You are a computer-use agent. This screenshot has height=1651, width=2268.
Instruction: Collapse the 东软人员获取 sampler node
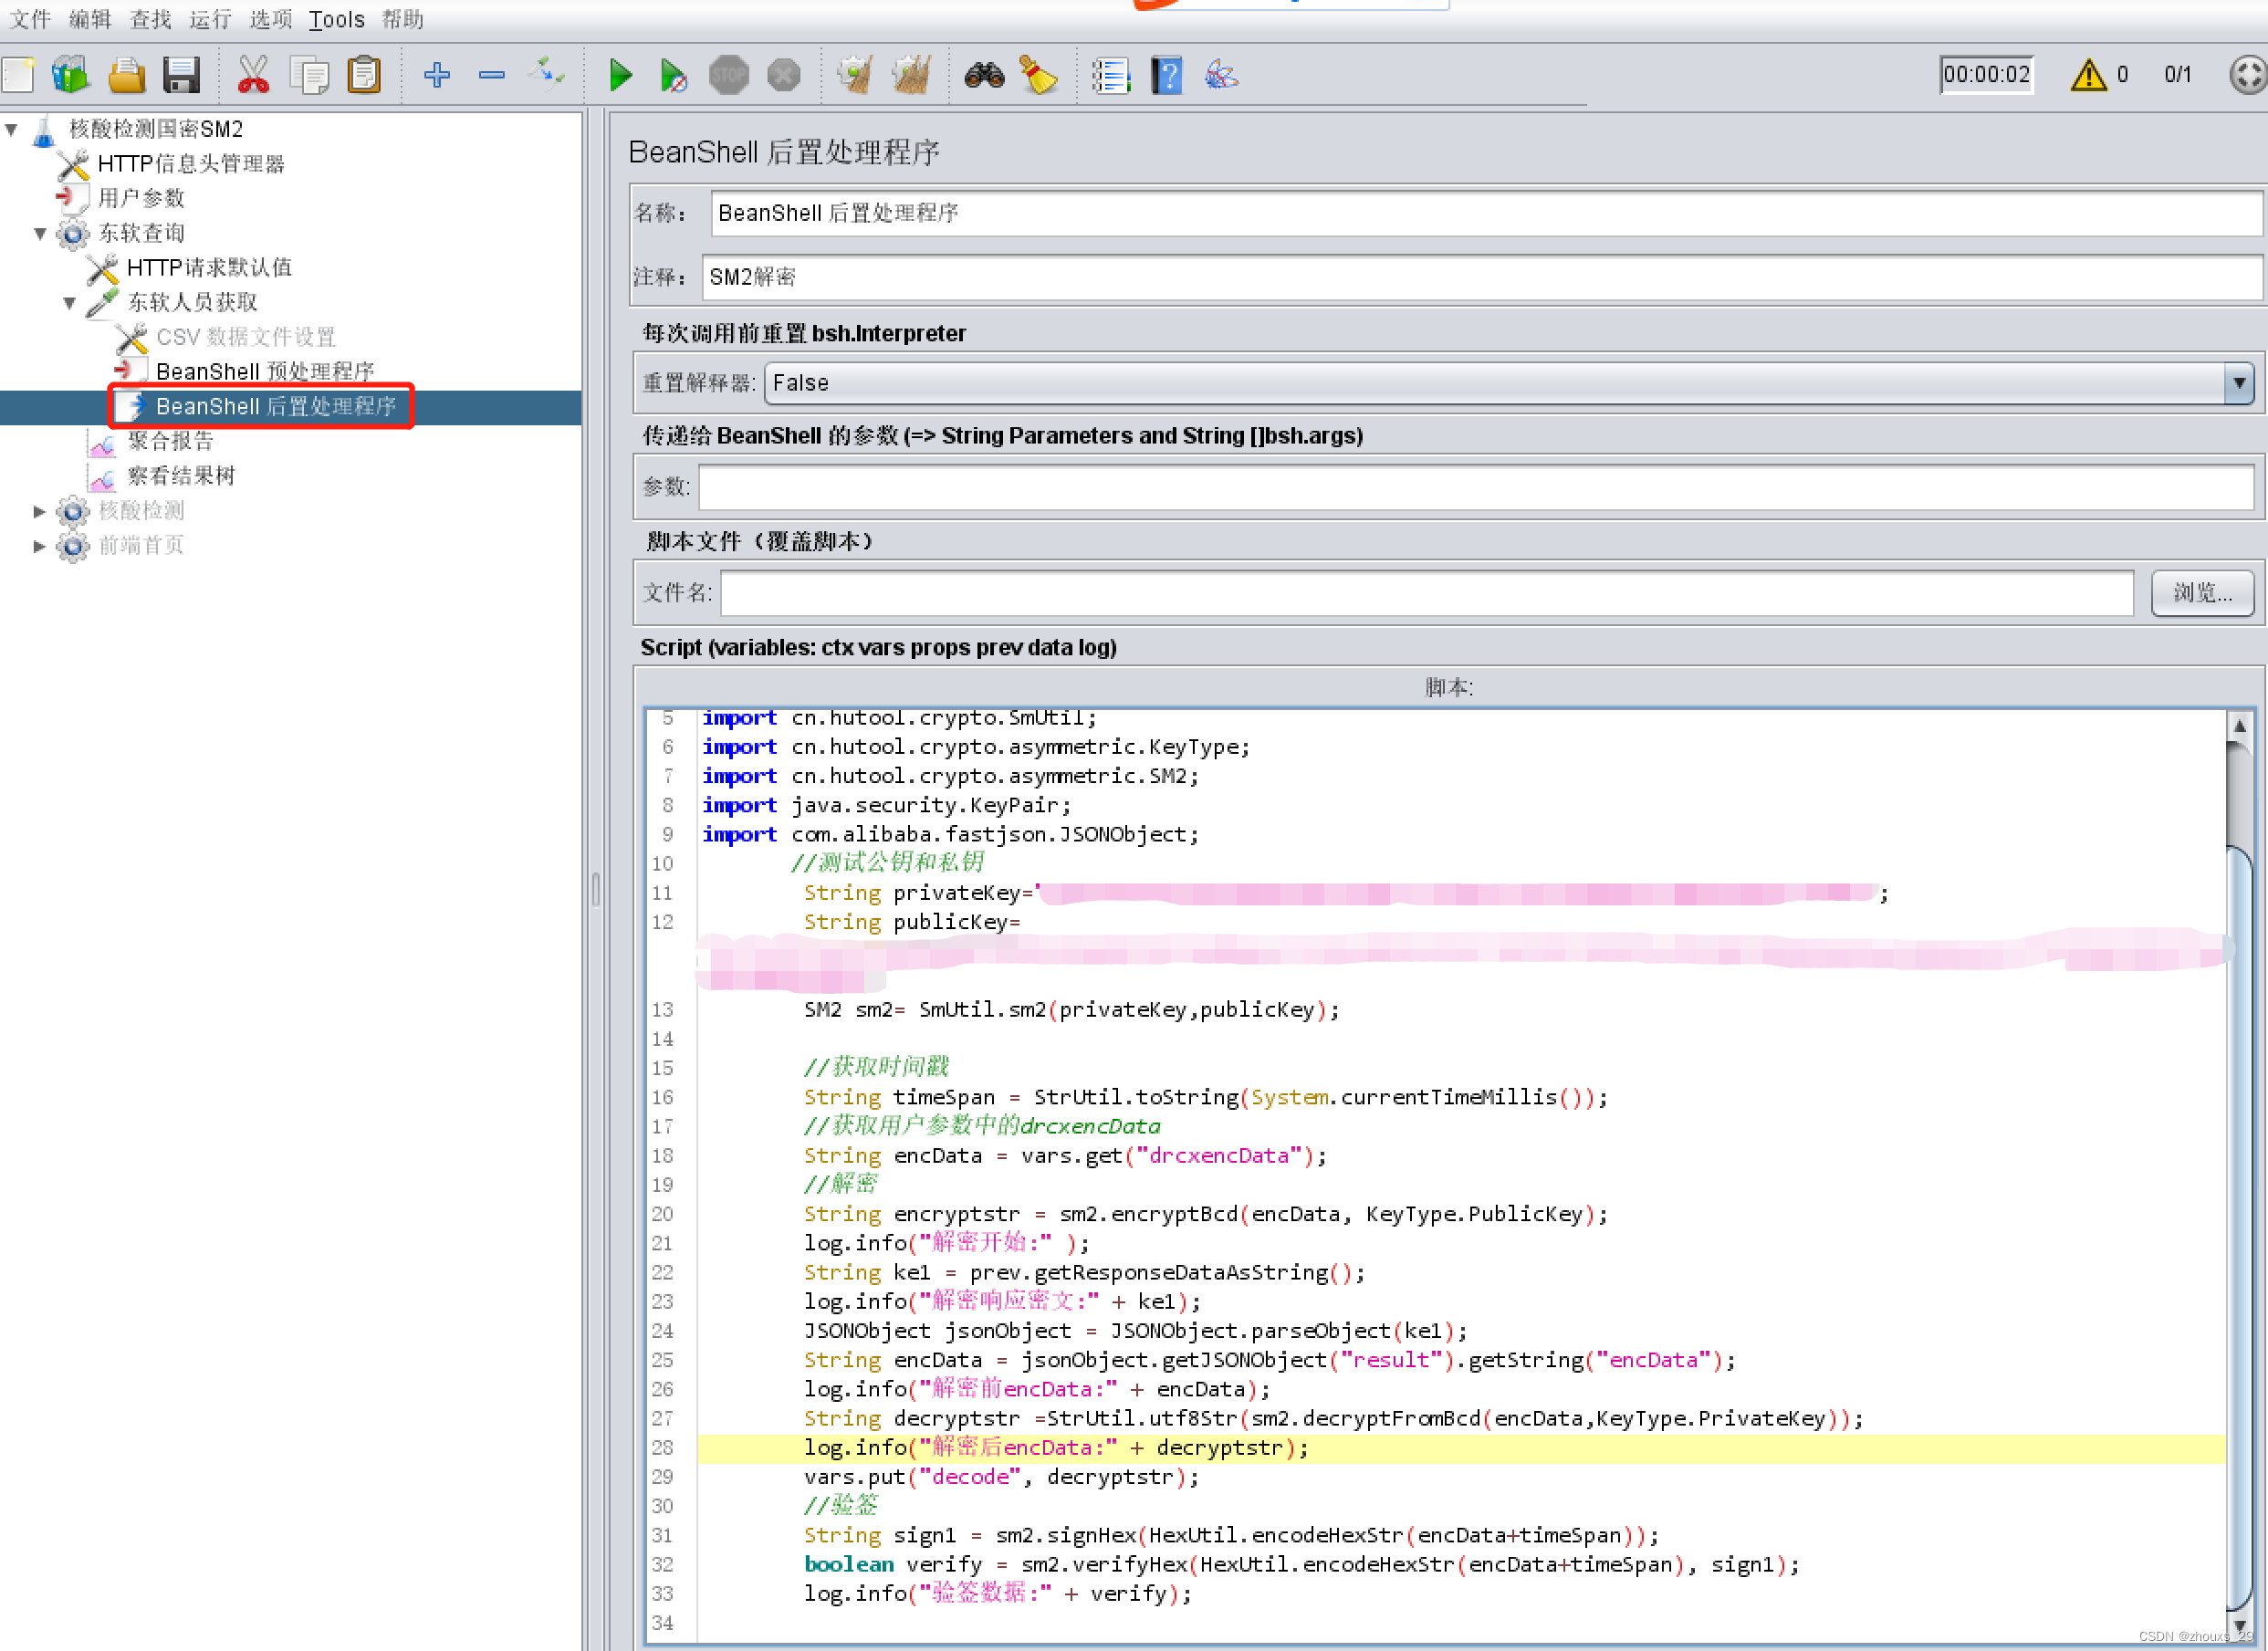pyautogui.click(x=69, y=302)
